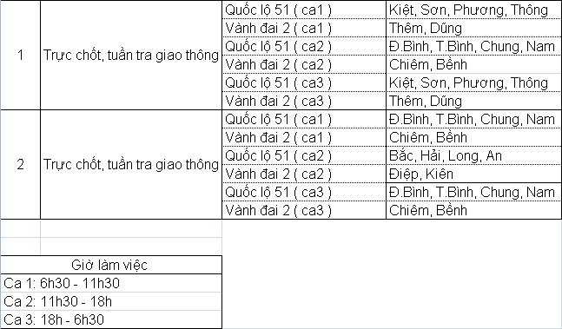
Task: Select the 'Ca 1: 6h30 - 11h30' cell
Action: [111, 283]
